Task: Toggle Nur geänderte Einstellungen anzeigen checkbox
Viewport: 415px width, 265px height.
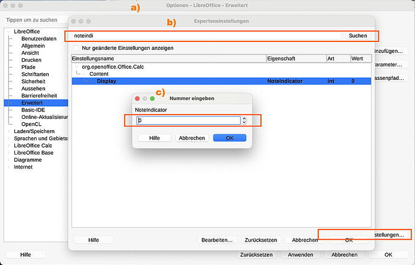Action: coord(76,48)
